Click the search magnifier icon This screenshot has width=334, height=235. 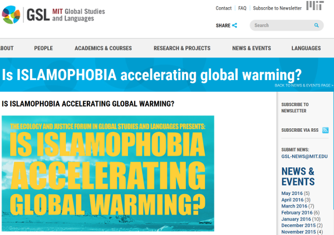click(x=316, y=26)
